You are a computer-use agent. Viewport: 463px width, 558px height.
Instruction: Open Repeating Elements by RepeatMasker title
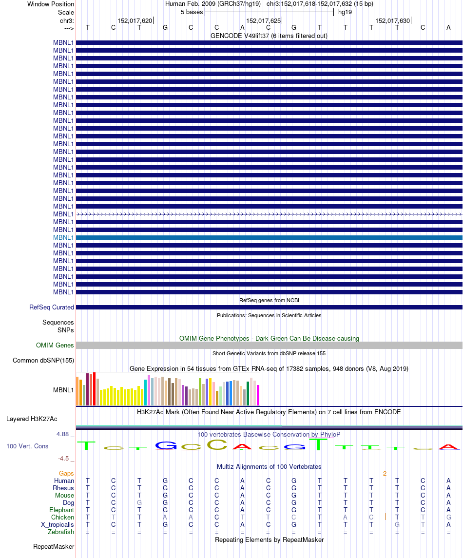[x=269, y=539]
